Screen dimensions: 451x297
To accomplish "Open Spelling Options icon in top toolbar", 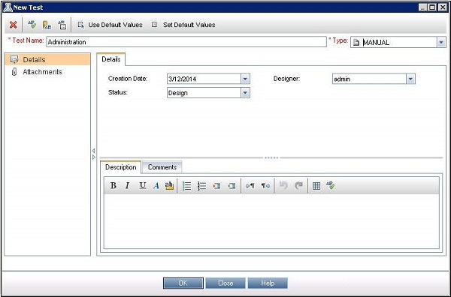I will pyautogui.click(x=62, y=25).
